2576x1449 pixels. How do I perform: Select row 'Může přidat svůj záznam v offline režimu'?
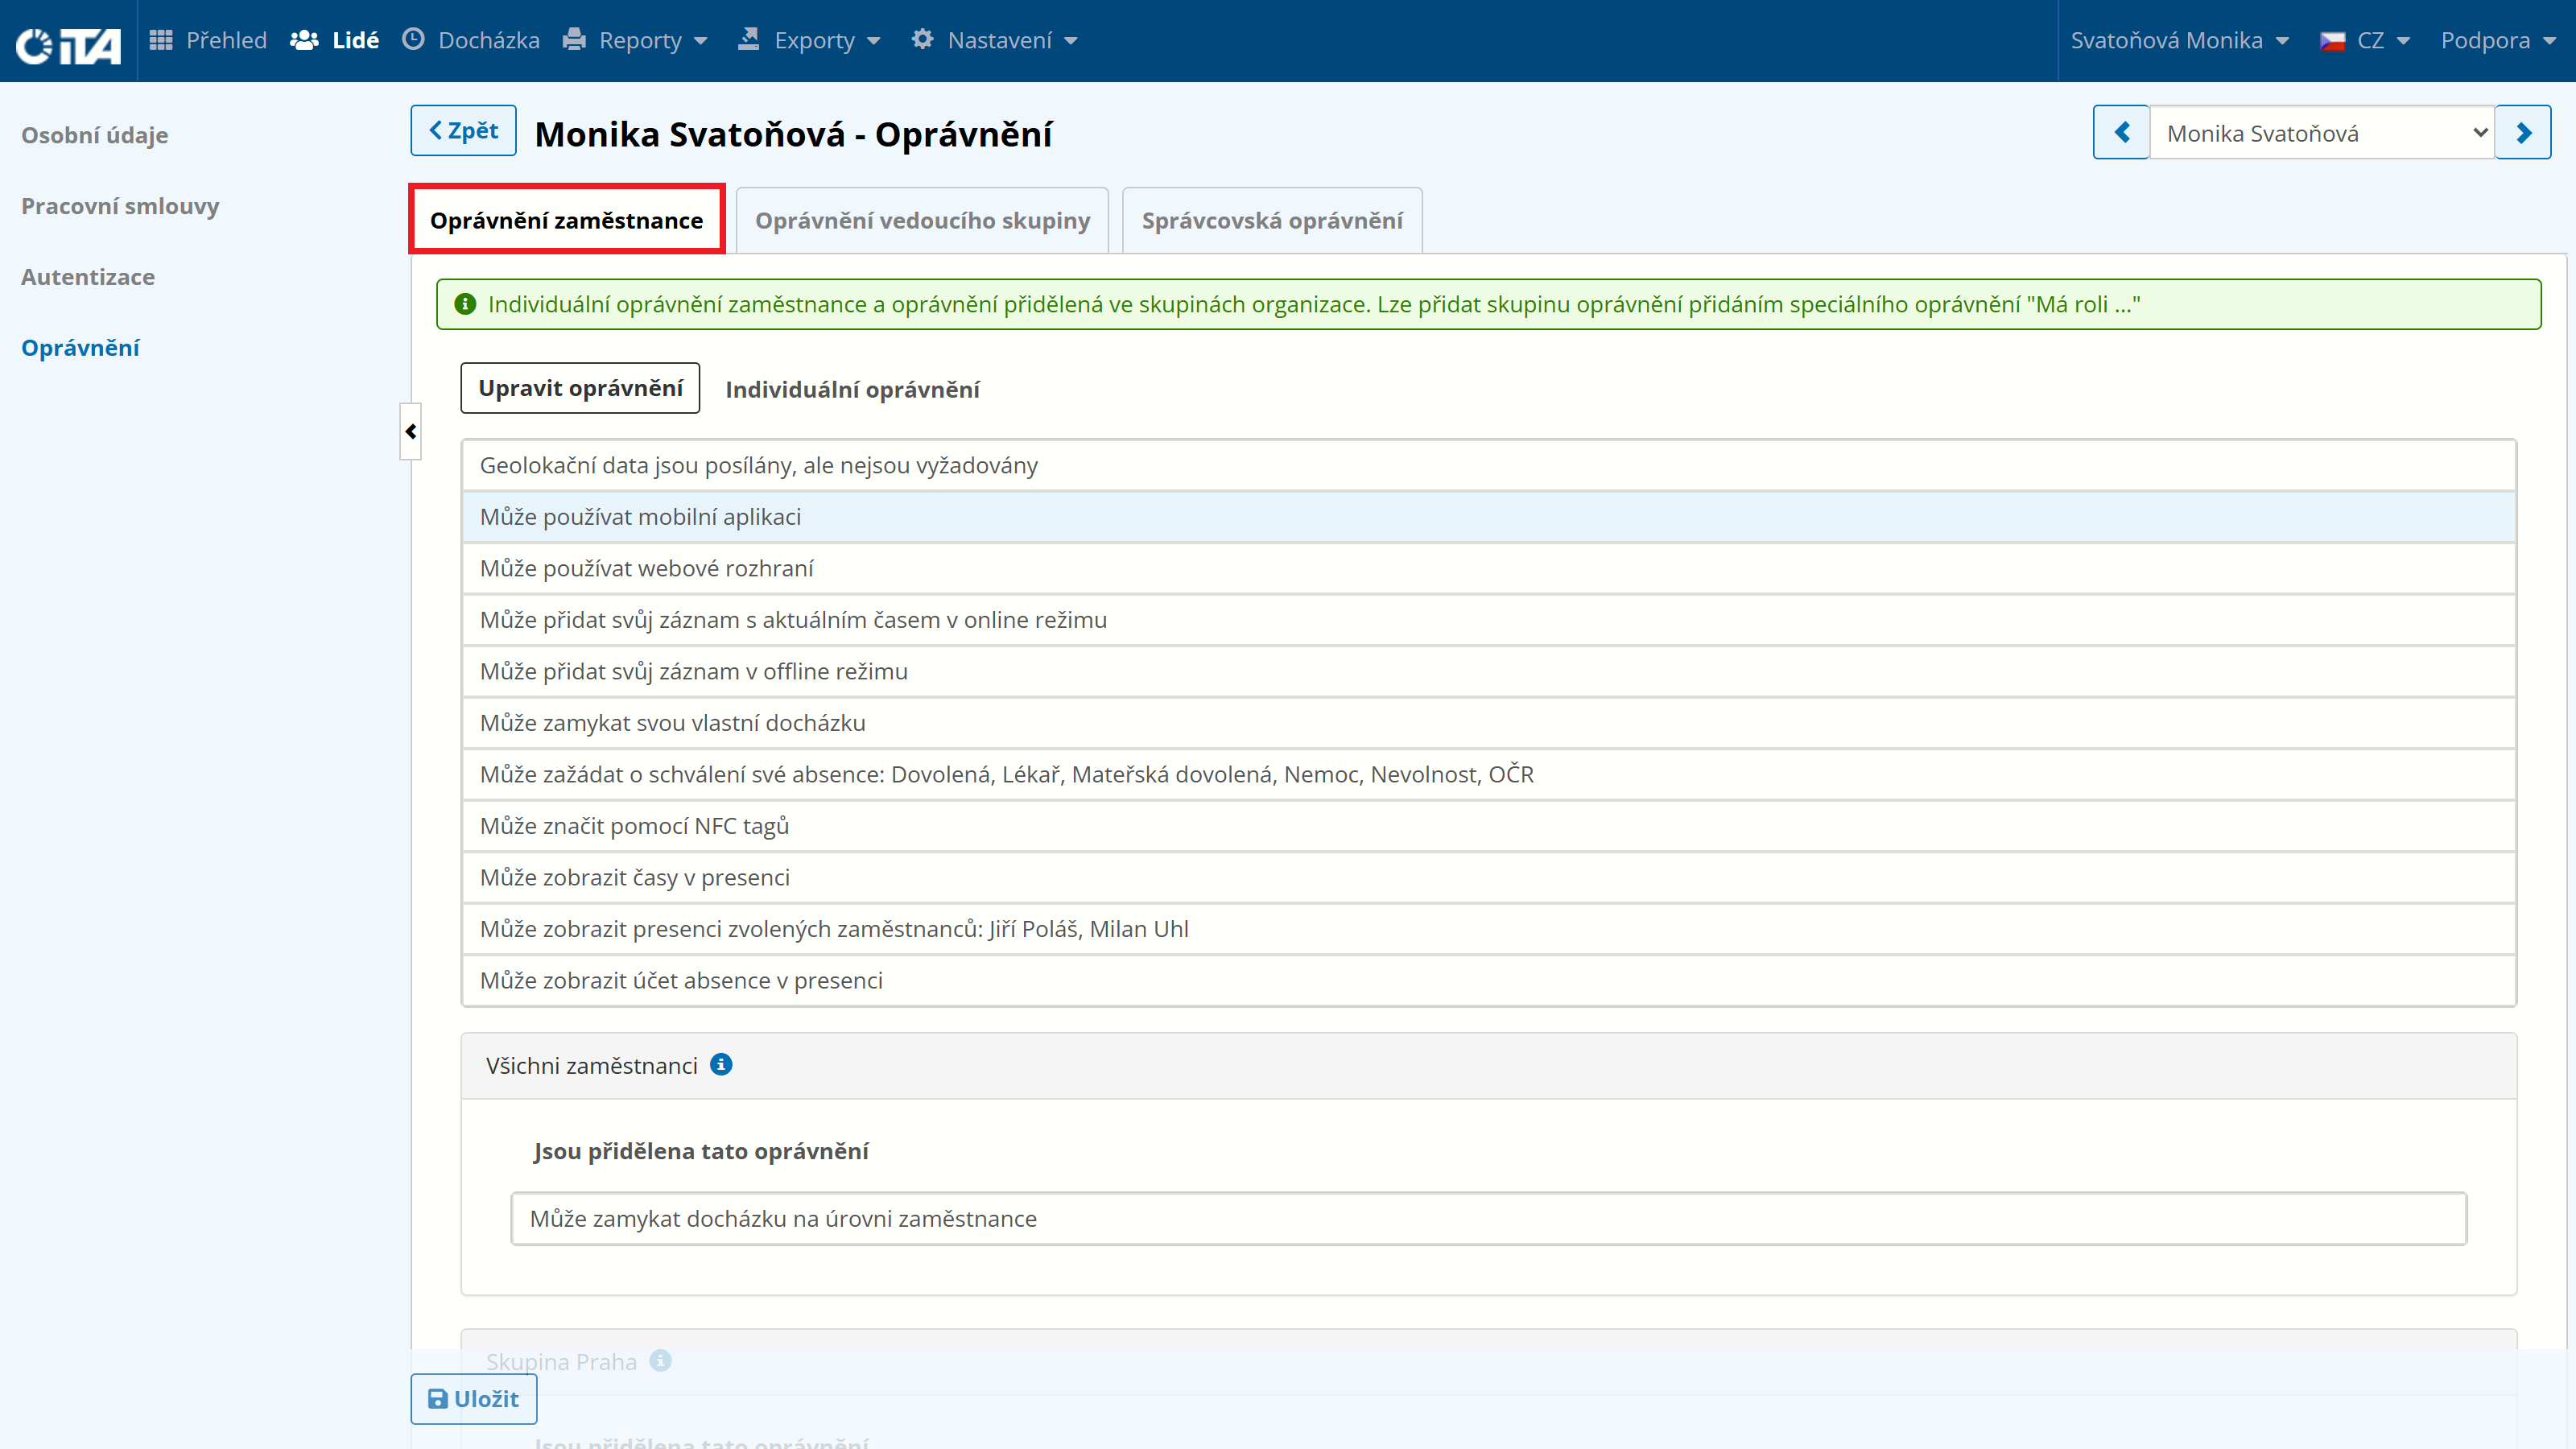tap(1488, 671)
